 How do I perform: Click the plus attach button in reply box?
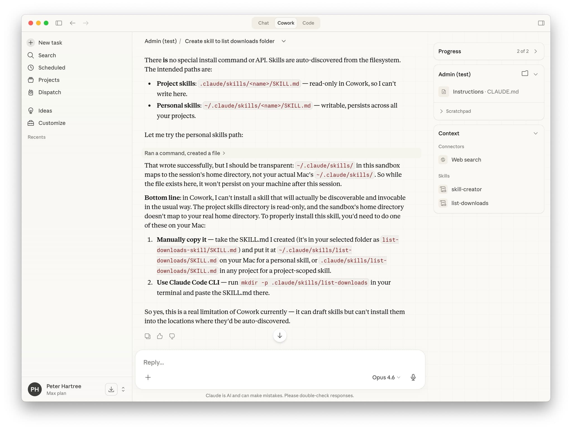tap(148, 378)
